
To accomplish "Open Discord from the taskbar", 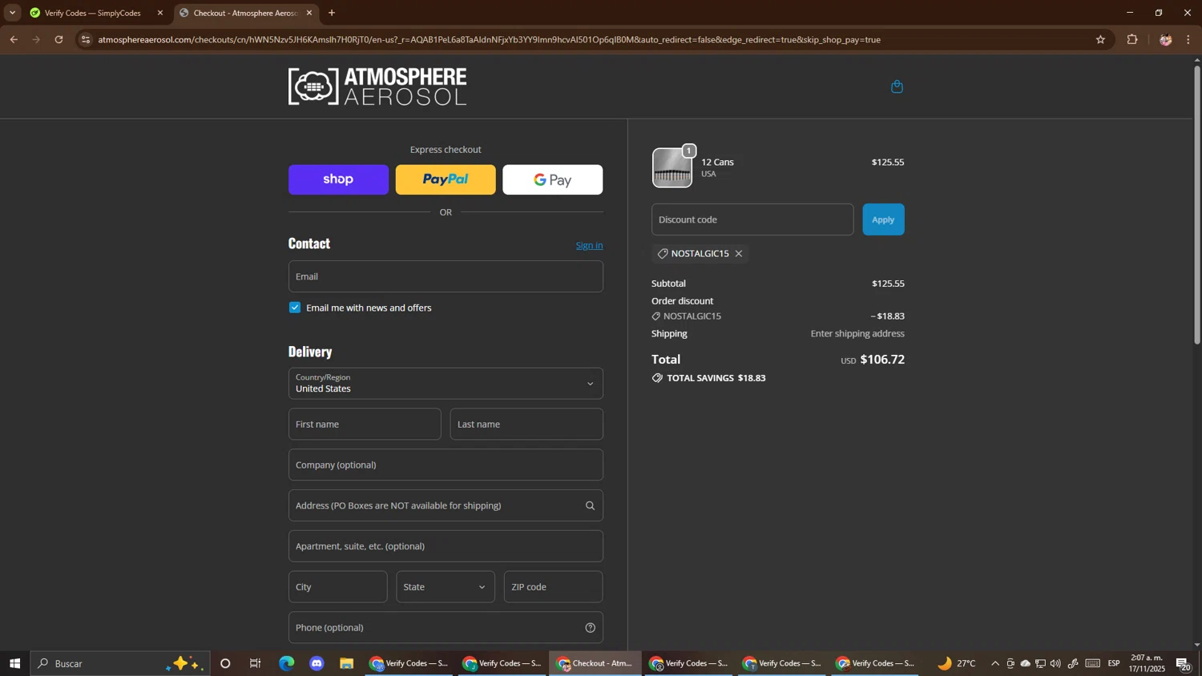I will pyautogui.click(x=317, y=663).
